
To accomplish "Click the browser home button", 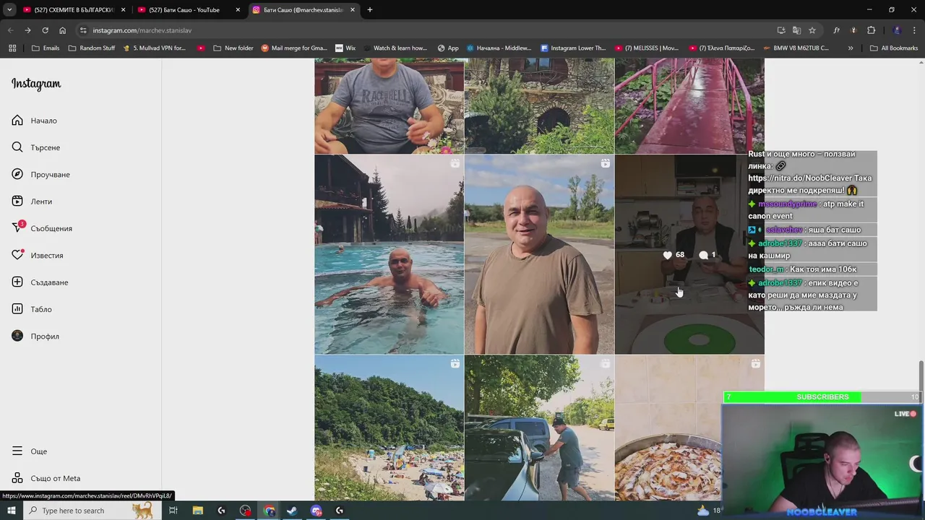I will click(62, 30).
